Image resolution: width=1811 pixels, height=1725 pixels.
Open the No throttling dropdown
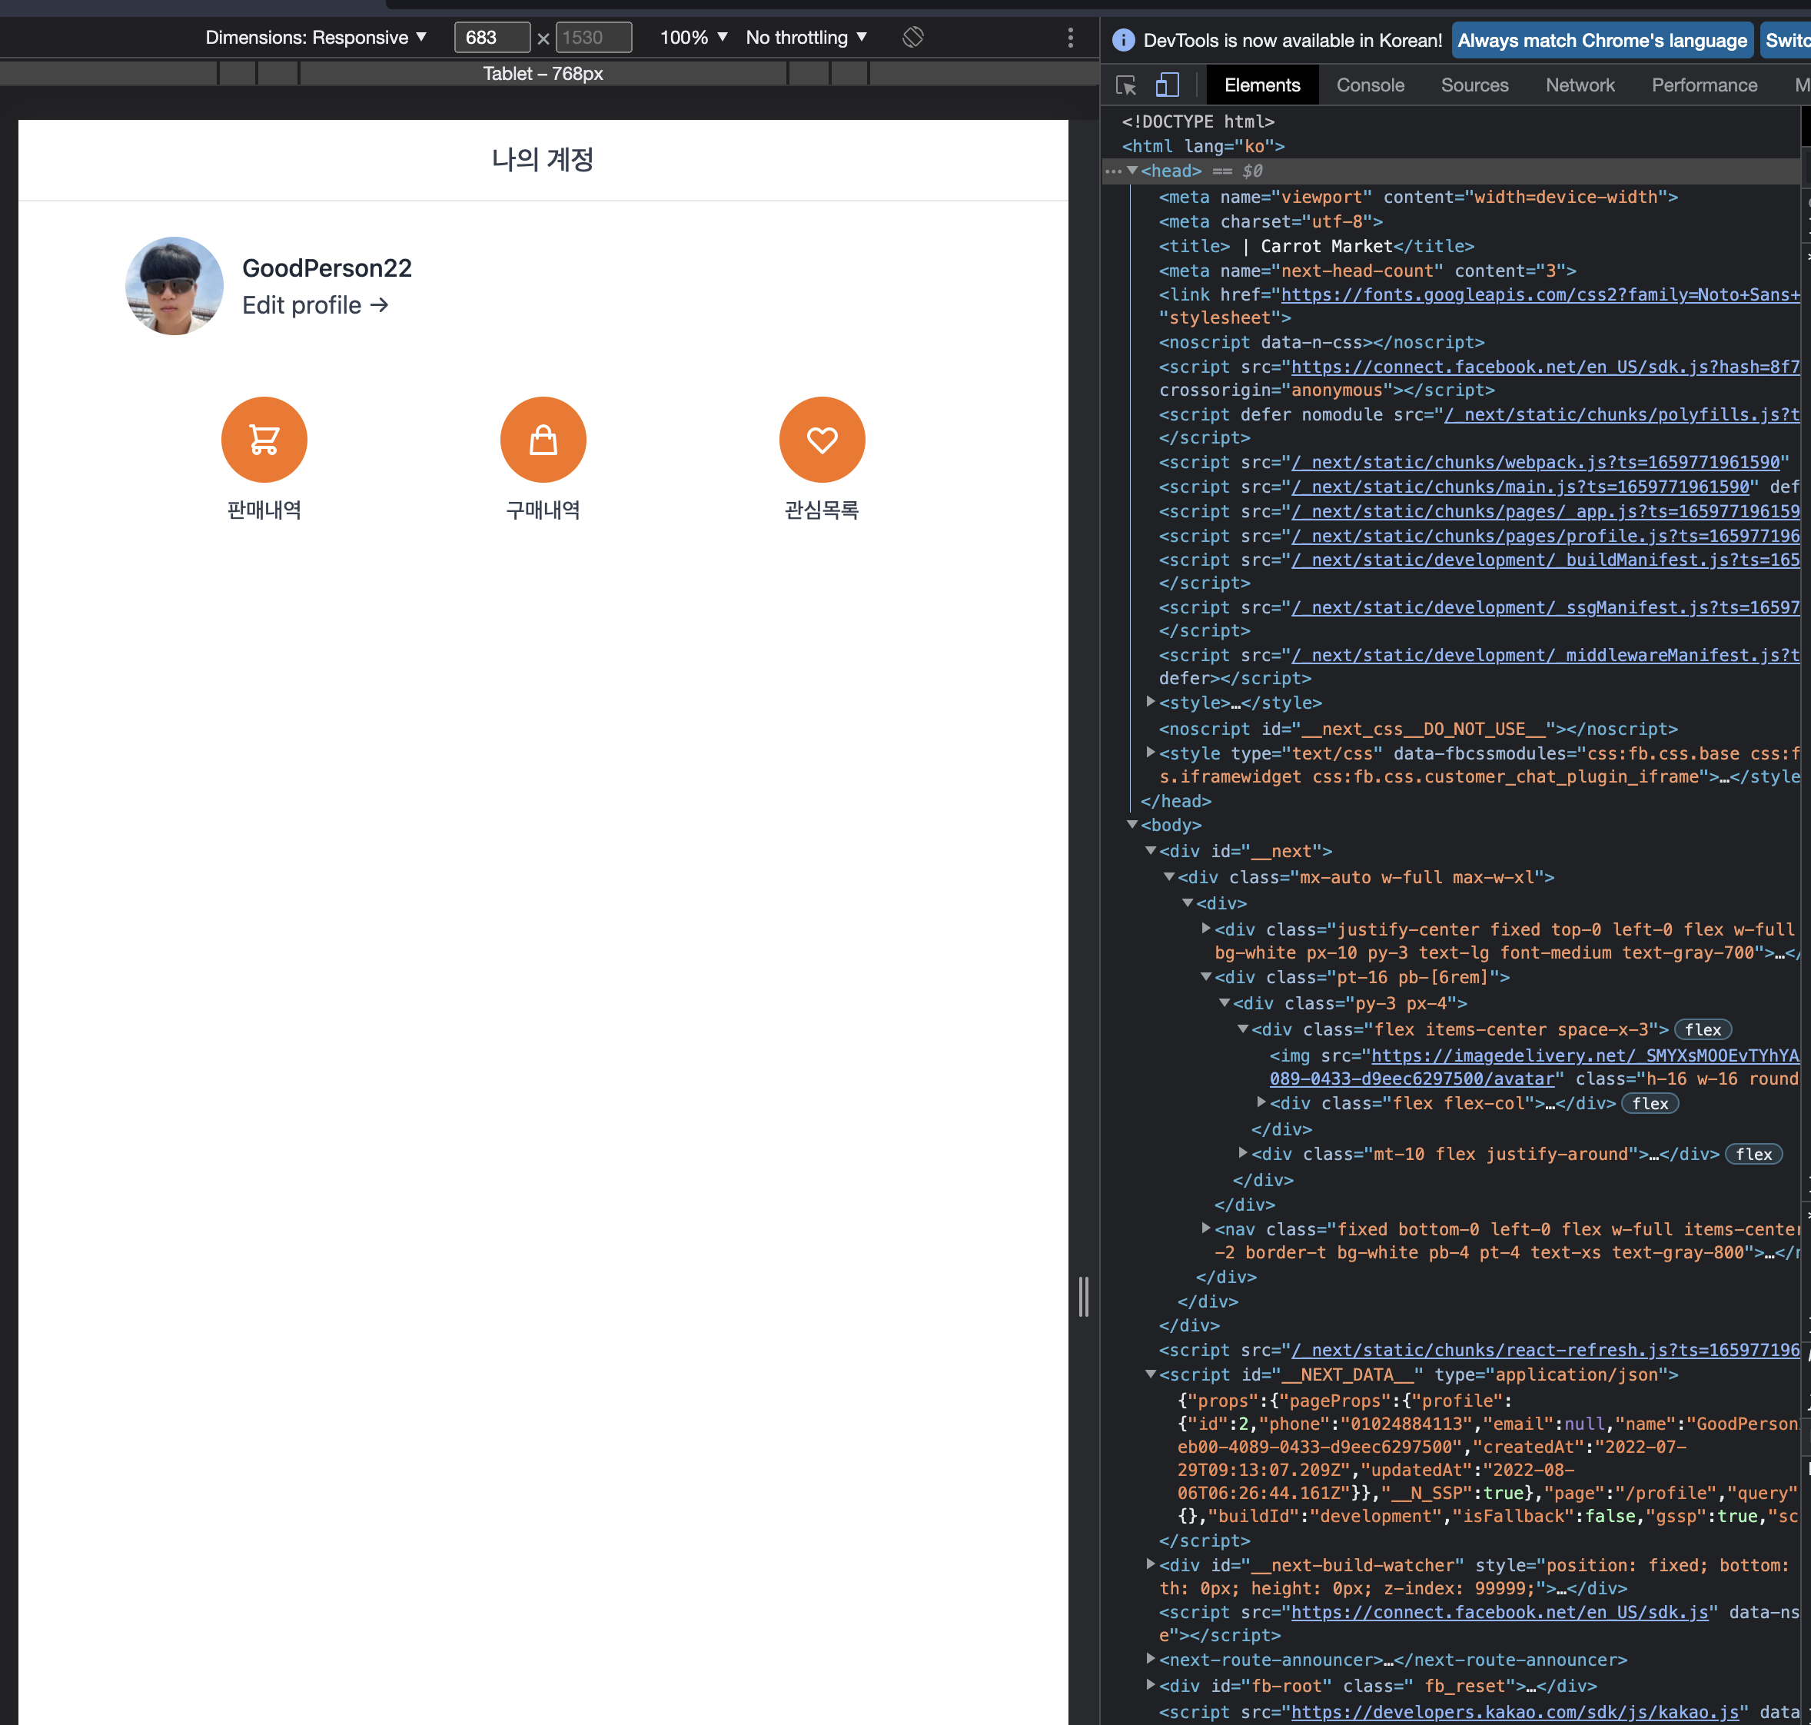[x=806, y=38]
